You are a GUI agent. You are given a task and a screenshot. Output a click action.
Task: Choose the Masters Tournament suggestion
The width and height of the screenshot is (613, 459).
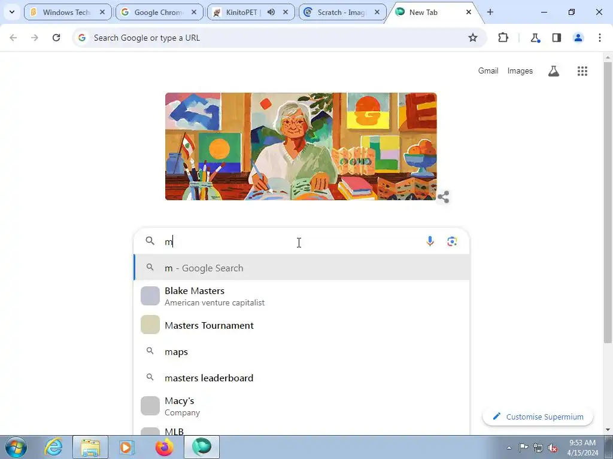[302, 325]
